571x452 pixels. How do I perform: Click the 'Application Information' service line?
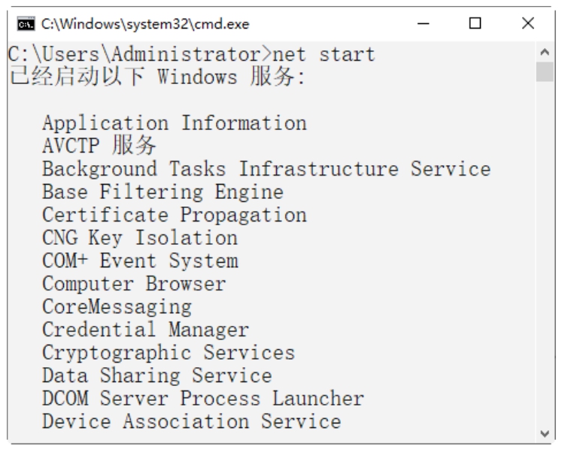pos(174,123)
